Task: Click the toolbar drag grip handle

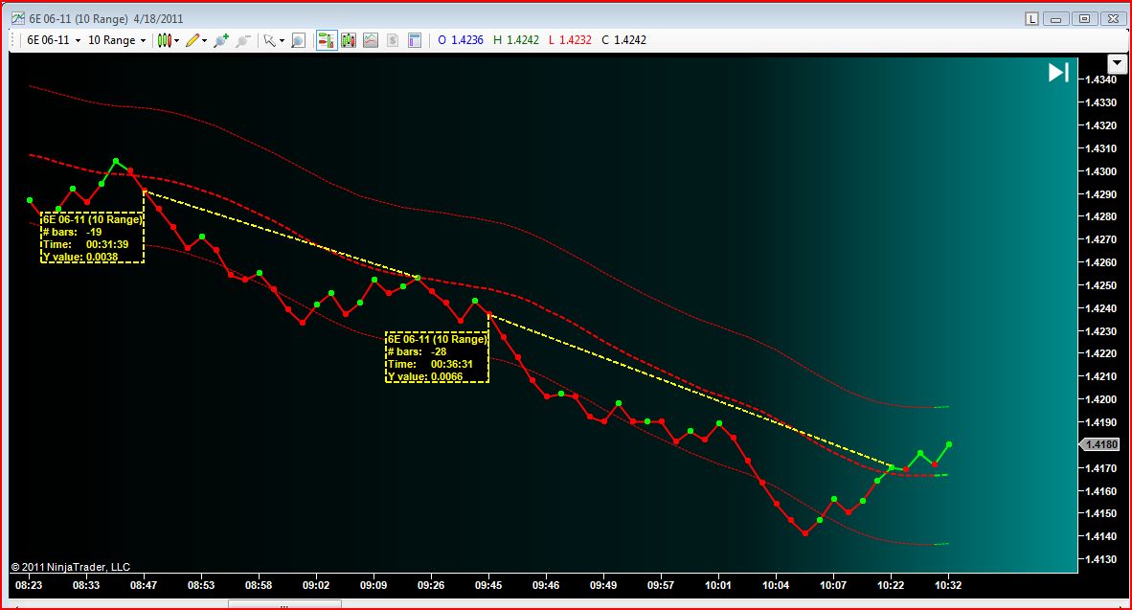Action: [x=14, y=40]
